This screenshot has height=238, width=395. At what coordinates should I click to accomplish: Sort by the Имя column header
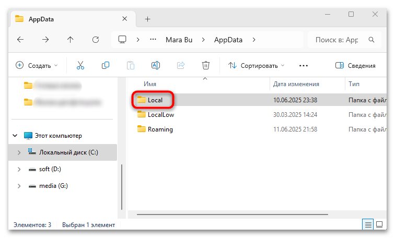coord(150,84)
